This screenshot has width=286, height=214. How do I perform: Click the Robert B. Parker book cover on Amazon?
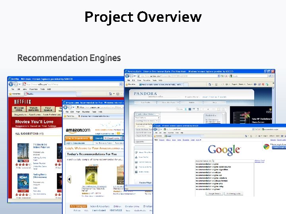coord(91,175)
